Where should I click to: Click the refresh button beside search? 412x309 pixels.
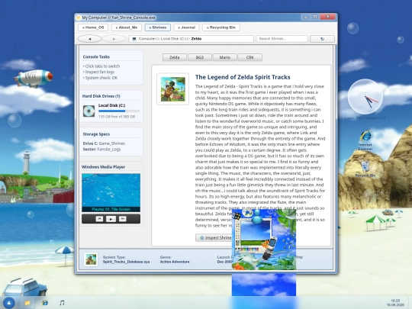[x=322, y=39]
